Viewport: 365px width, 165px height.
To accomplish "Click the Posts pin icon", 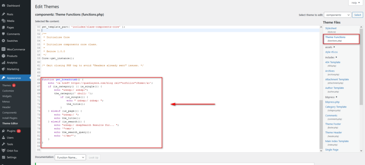I will pyautogui.click(x=3, y=14).
